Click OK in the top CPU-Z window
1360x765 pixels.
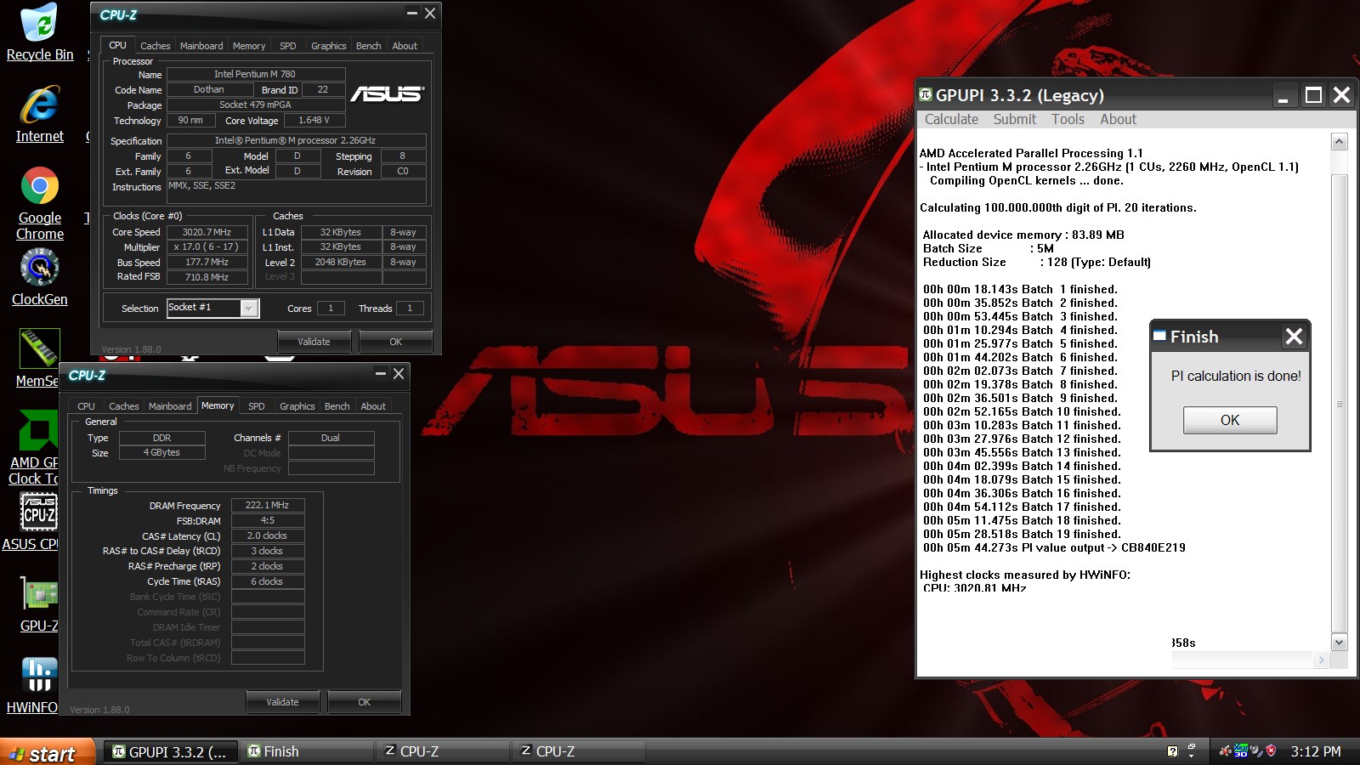pyautogui.click(x=396, y=342)
